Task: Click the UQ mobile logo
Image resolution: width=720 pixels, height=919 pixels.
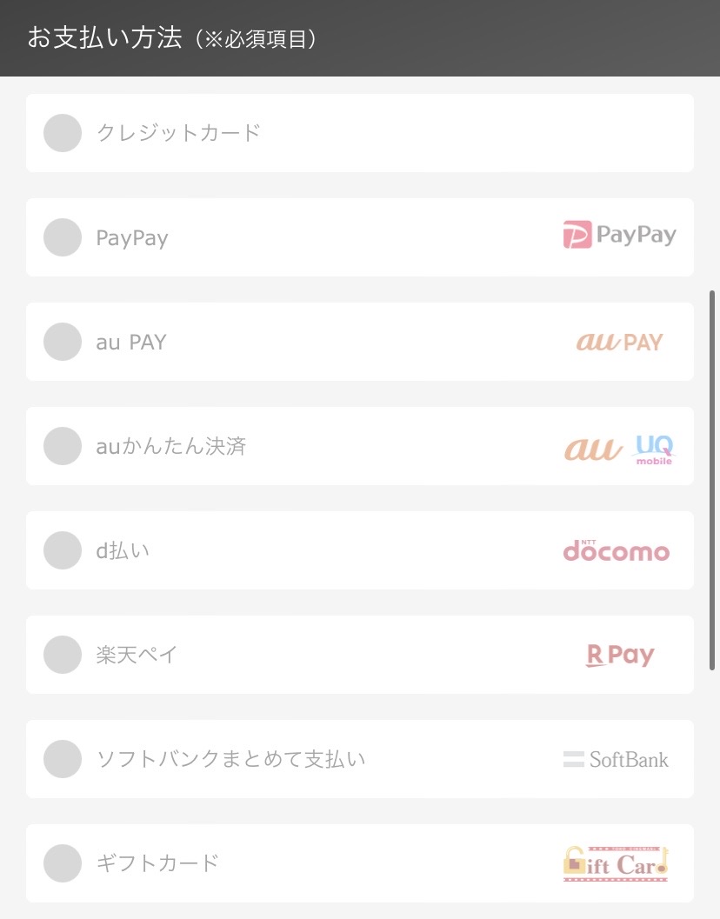Action: click(x=654, y=450)
